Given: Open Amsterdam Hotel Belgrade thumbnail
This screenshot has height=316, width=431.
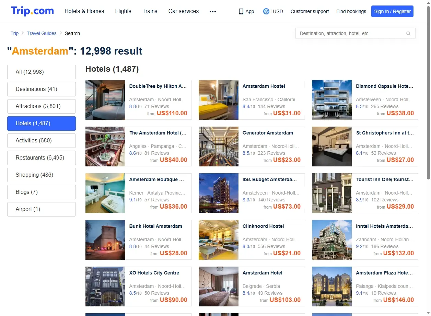Looking at the screenshot, I should (x=219, y=286).
